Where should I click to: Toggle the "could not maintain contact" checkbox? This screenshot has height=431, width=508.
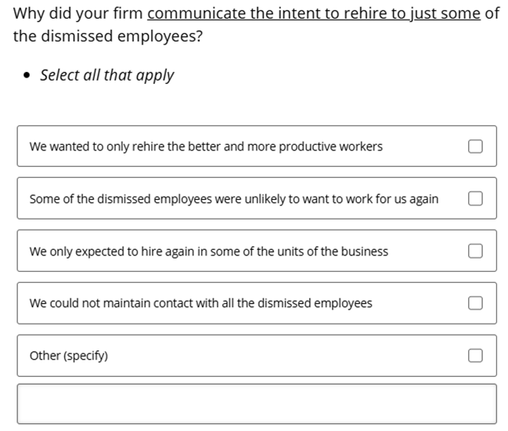point(474,303)
